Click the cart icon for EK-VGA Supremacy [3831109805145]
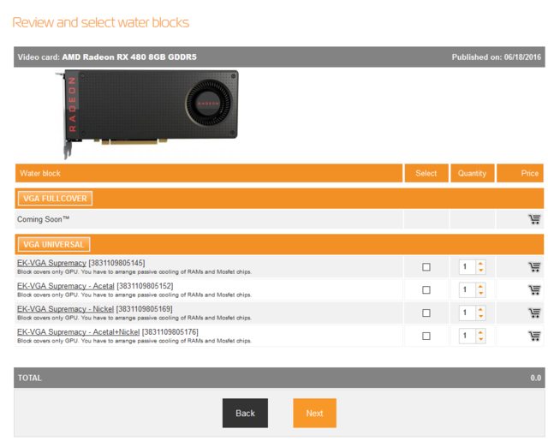The height and width of the screenshot is (441, 548). pyautogui.click(x=534, y=266)
